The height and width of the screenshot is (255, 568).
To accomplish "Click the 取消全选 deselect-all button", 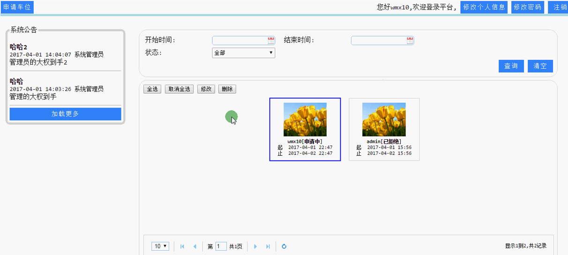I will point(179,89).
